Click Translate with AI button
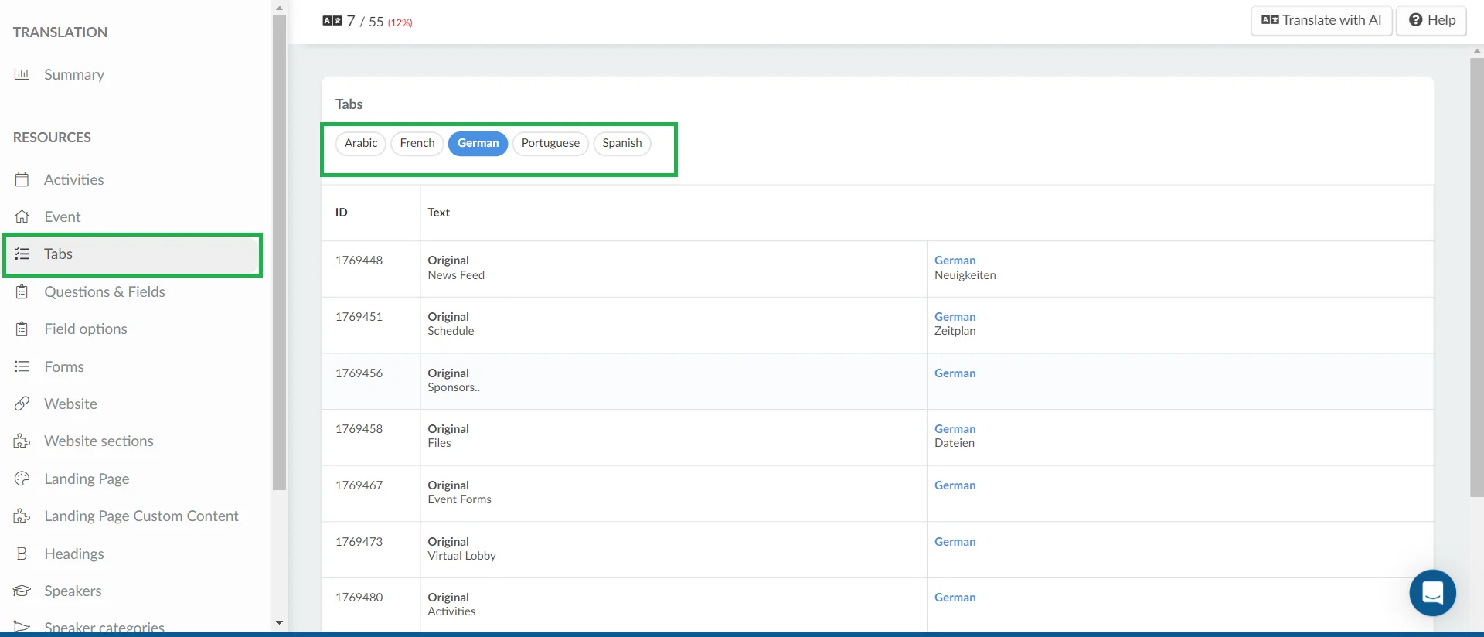Image resolution: width=1484 pixels, height=637 pixels. click(x=1322, y=20)
